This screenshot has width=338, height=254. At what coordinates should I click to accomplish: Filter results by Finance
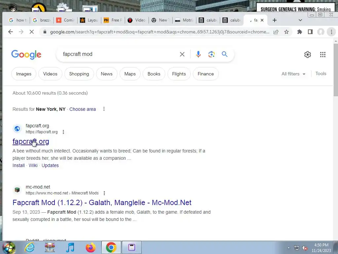click(206, 74)
